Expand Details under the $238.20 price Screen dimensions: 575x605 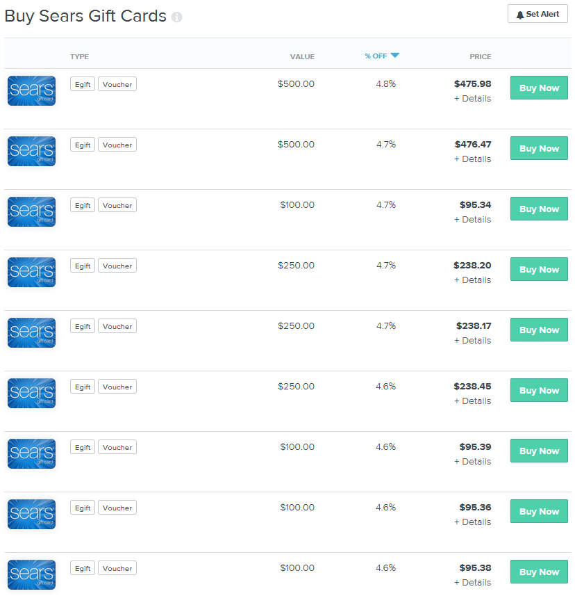(x=472, y=280)
